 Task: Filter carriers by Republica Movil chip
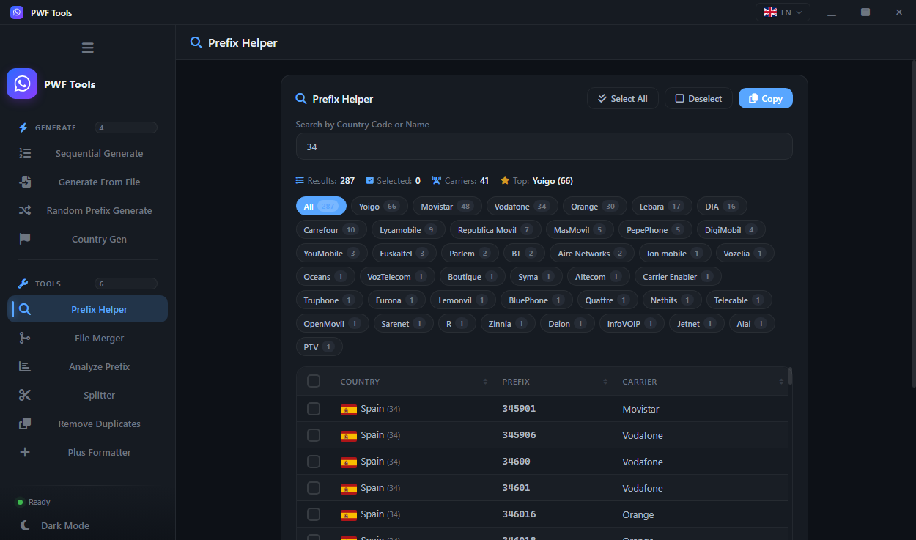point(495,229)
